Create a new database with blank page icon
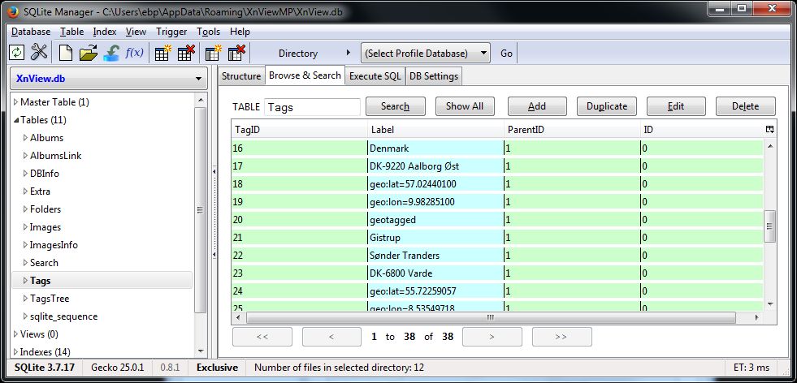 pyautogui.click(x=66, y=52)
